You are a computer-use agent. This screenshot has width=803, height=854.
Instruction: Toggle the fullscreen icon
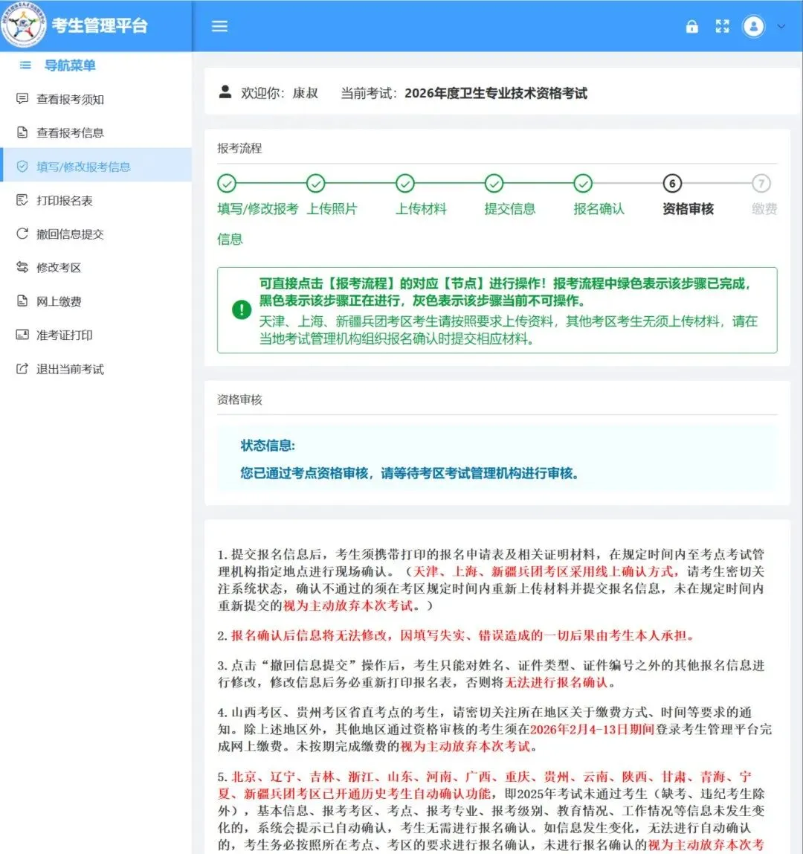(723, 26)
